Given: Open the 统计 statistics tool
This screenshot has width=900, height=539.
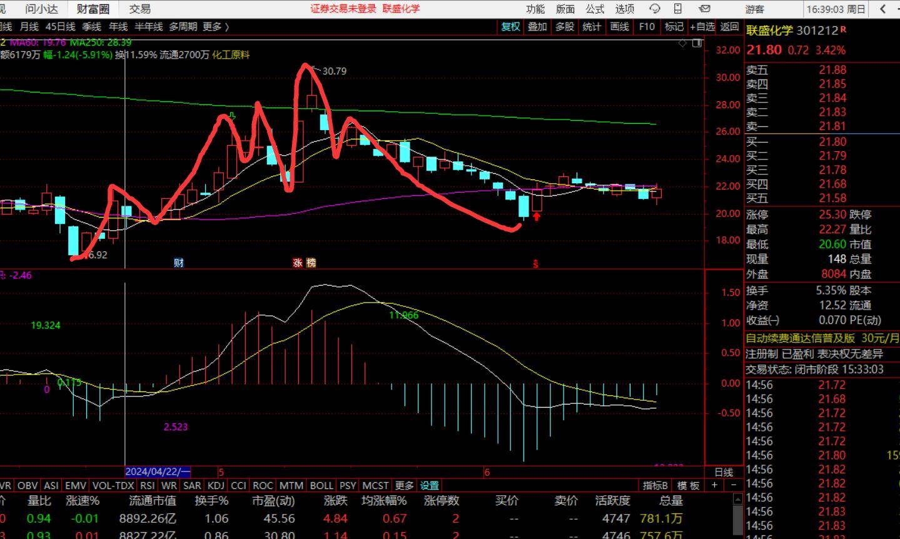Looking at the screenshot, I should pyautogui.click(x=592, y=26).
